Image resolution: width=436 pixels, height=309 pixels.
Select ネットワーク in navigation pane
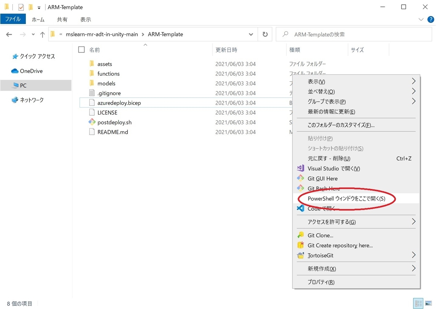32,100
